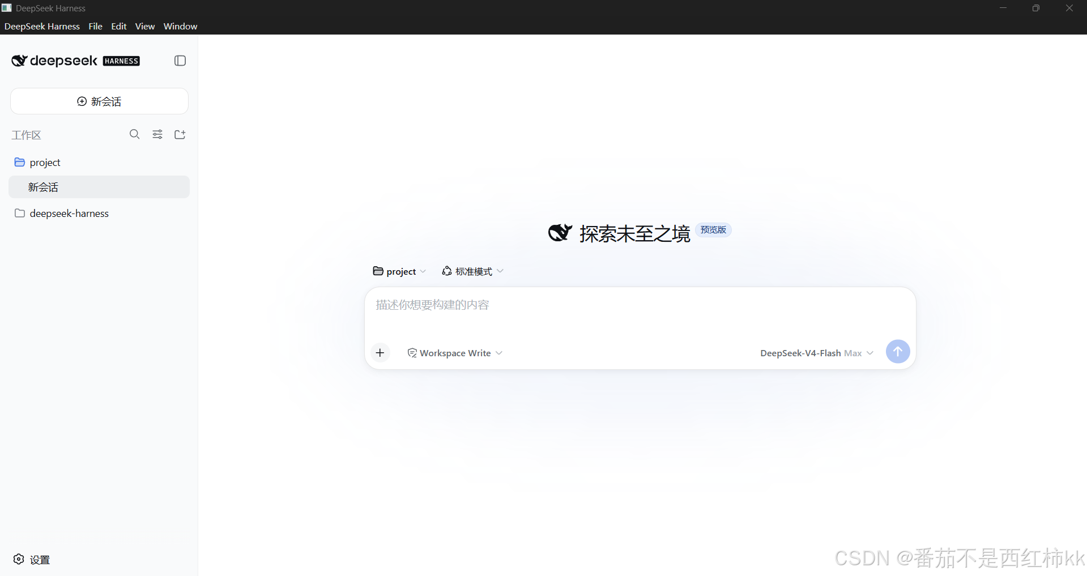Collapse the sidebar with the panel toggle icon
Screen dimensions: 1087x576
coord(180,61)
